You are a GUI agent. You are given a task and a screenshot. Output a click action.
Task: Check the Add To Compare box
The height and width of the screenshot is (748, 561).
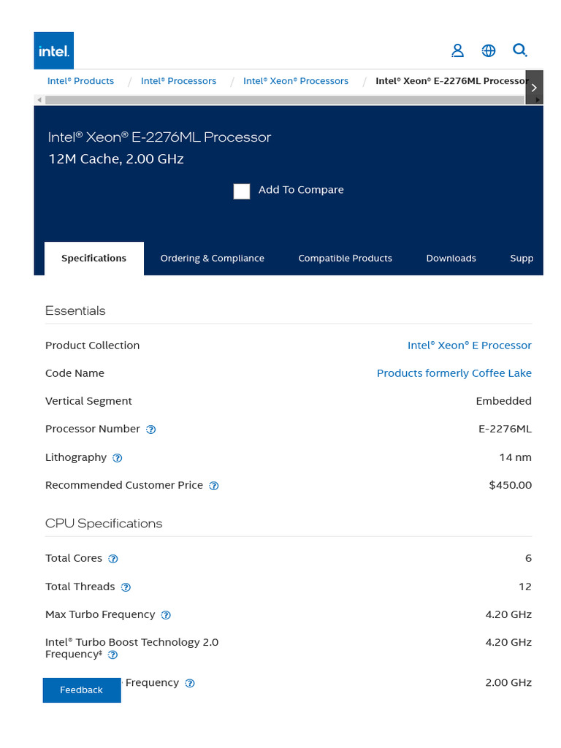[242, 191]
